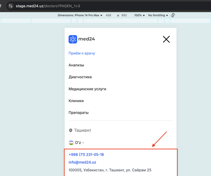This screenshot has height=176, width=211.
Task: Edit the viewport width field 430
Action: (108, 15)
